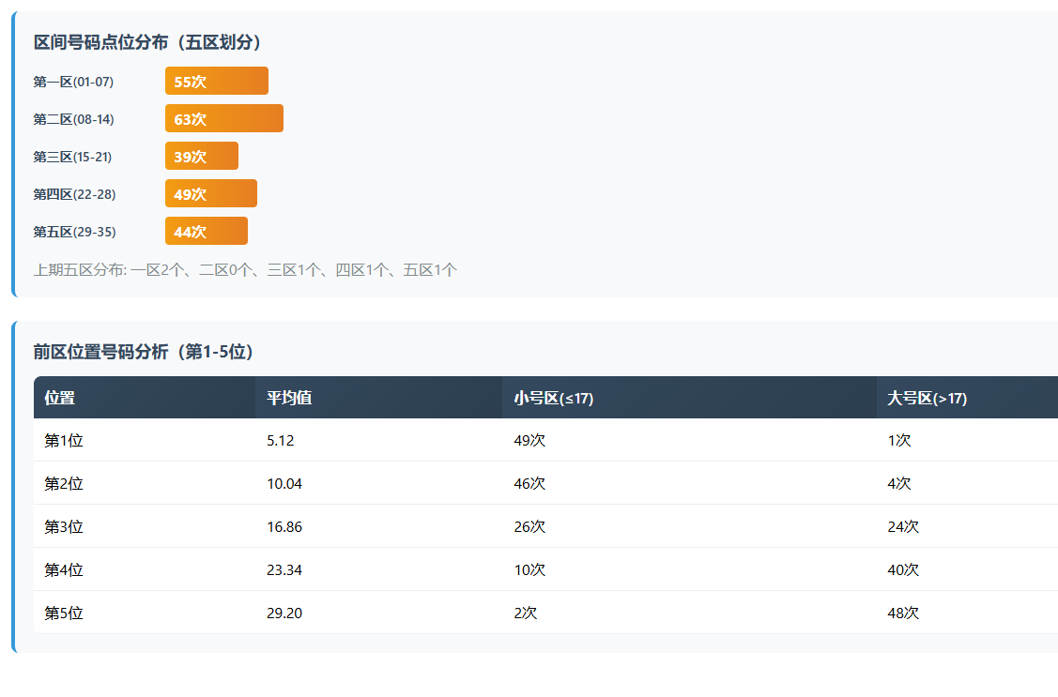Click the 39次 bar for 第三区
The width and height of the screenshot is (1058, 697).
pyautogui.click(x=201, y=157)
